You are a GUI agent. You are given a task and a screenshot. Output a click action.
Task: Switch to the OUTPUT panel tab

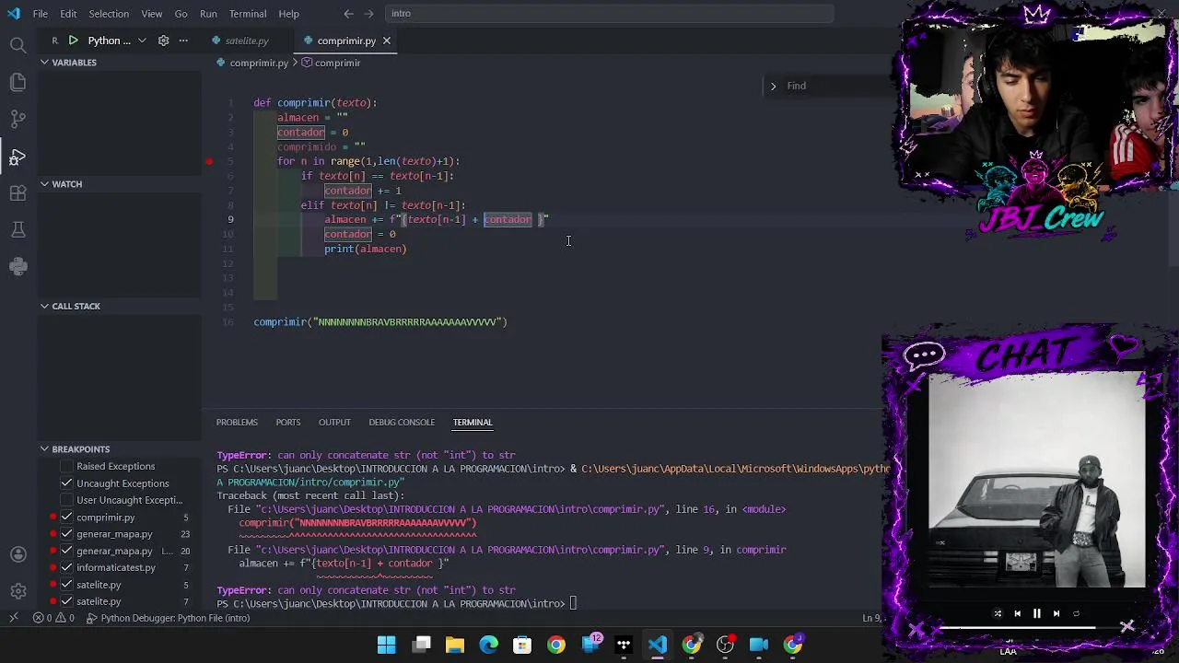334,423
